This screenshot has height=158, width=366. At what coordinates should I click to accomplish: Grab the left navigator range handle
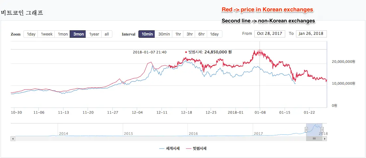pyautogui.click(x=306, y=130)
